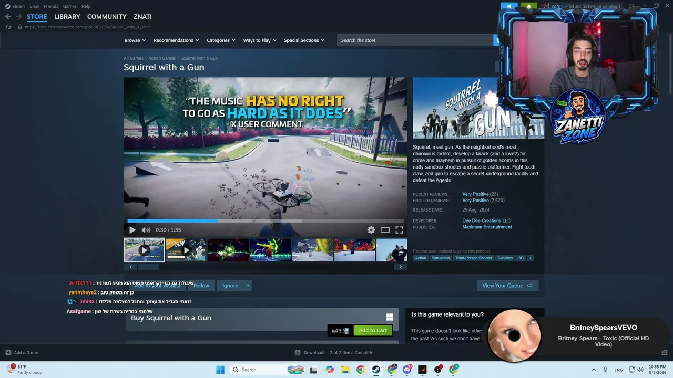The height and width of the screenshot is (378, 673).
Task: Submit the store search with magnifier button
Action: [496, 40]
